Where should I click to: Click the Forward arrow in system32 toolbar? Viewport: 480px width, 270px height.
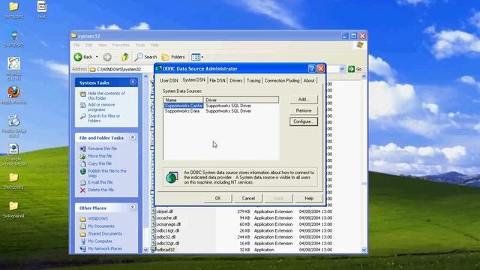click(107, 57)
